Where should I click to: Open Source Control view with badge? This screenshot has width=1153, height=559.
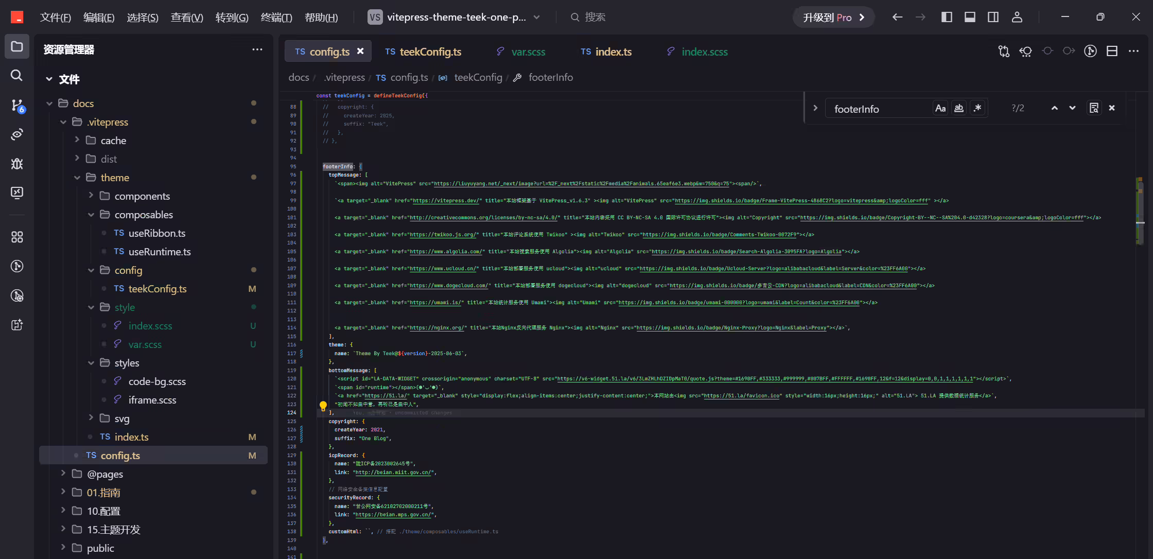16,106
